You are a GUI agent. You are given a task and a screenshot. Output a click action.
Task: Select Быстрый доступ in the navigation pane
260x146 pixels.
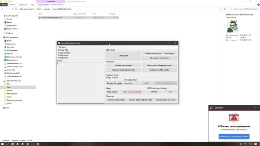[12, 16]
